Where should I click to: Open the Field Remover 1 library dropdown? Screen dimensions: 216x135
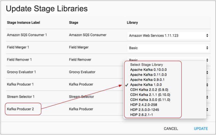point(168,59)
